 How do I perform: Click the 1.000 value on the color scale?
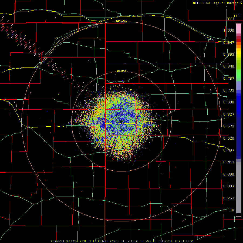229,30
